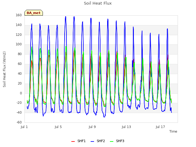The width and height of the screenshot is (196, 147).
Task: Click the -60 y-axis tick label
Action: pos(19,122)
